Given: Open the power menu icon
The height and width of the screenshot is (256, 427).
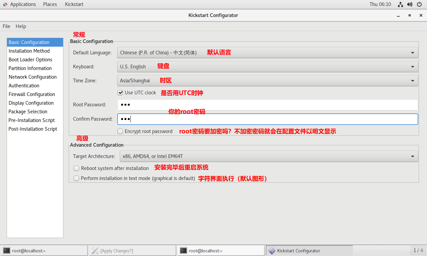Looking at the screenshot, I should [419, 4].
